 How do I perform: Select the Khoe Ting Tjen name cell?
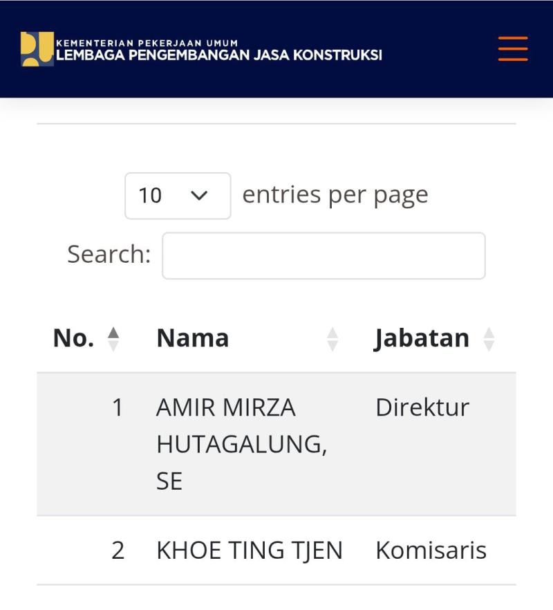pos(250,551)
